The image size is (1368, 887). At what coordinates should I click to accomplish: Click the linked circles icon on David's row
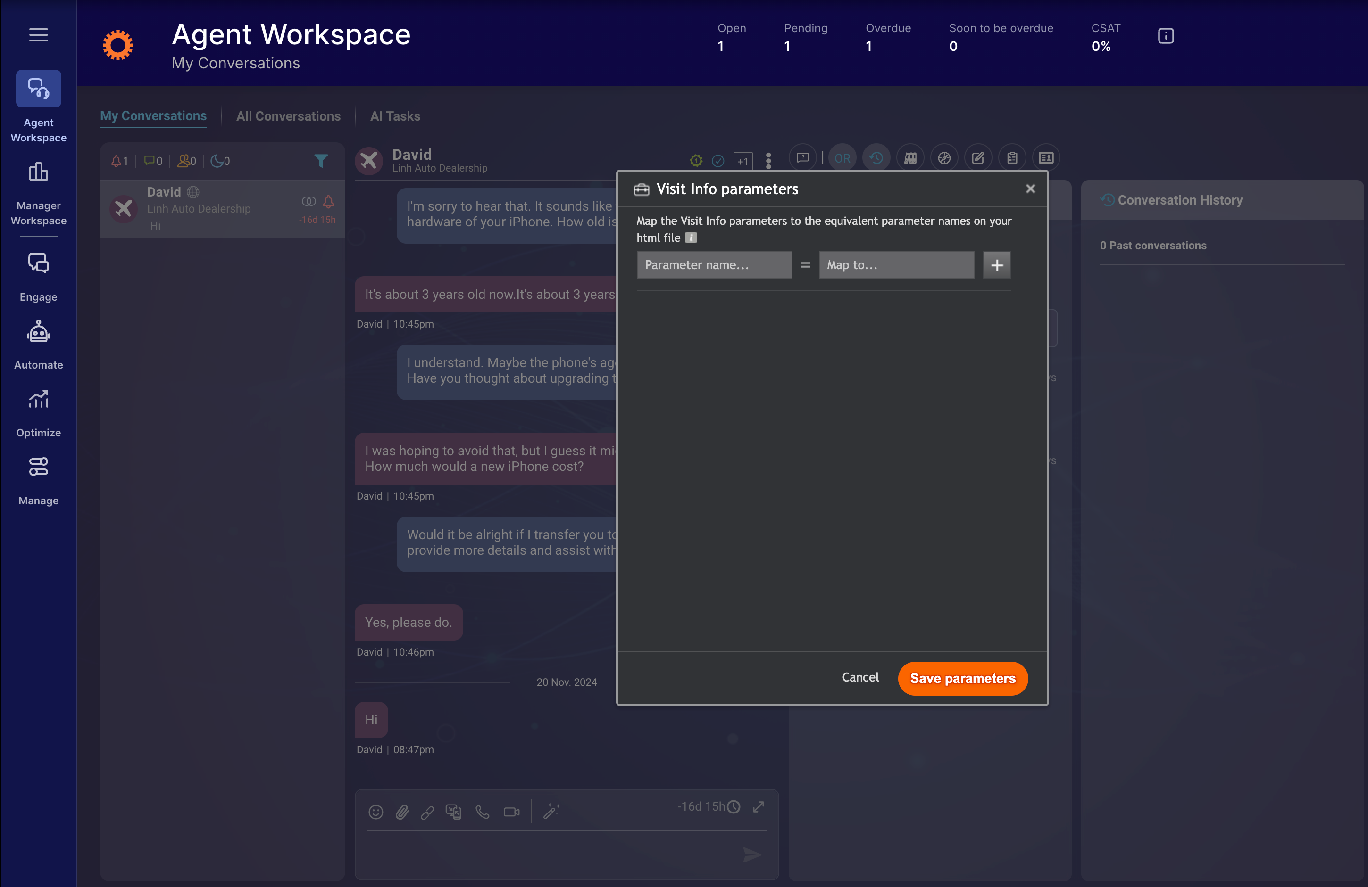pos(309,201)
